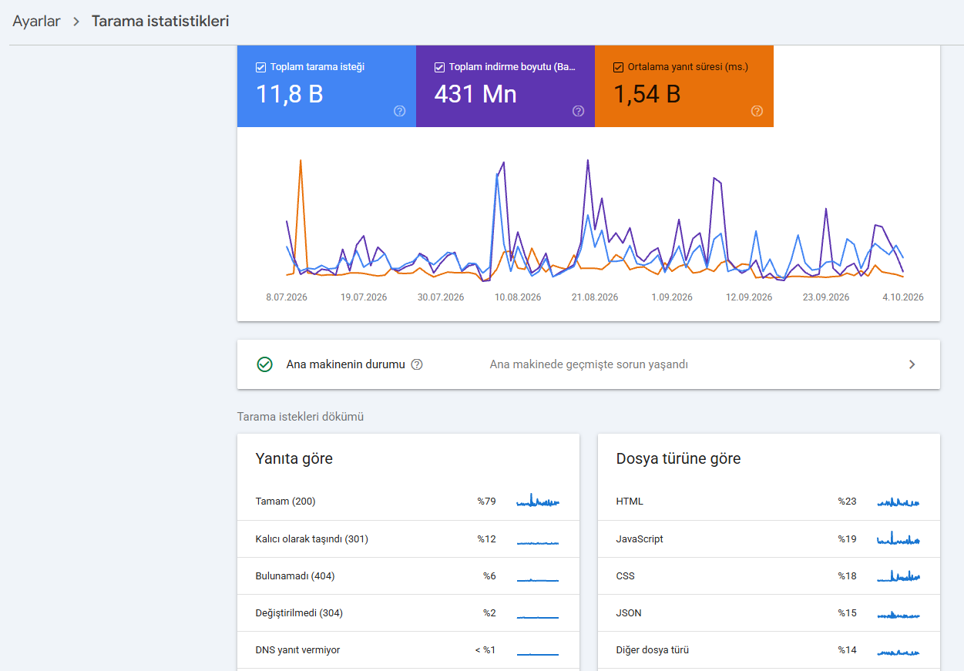Click sparkline chart for JSON

click(899, 615)
